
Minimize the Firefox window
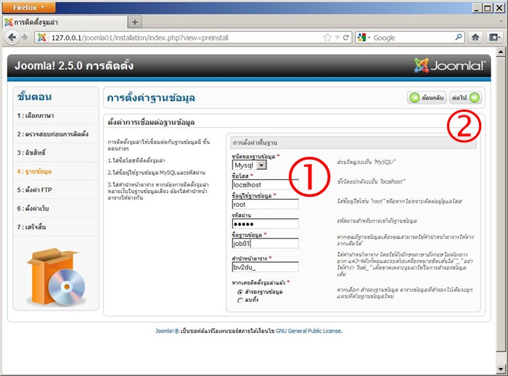tap(475, 8)
